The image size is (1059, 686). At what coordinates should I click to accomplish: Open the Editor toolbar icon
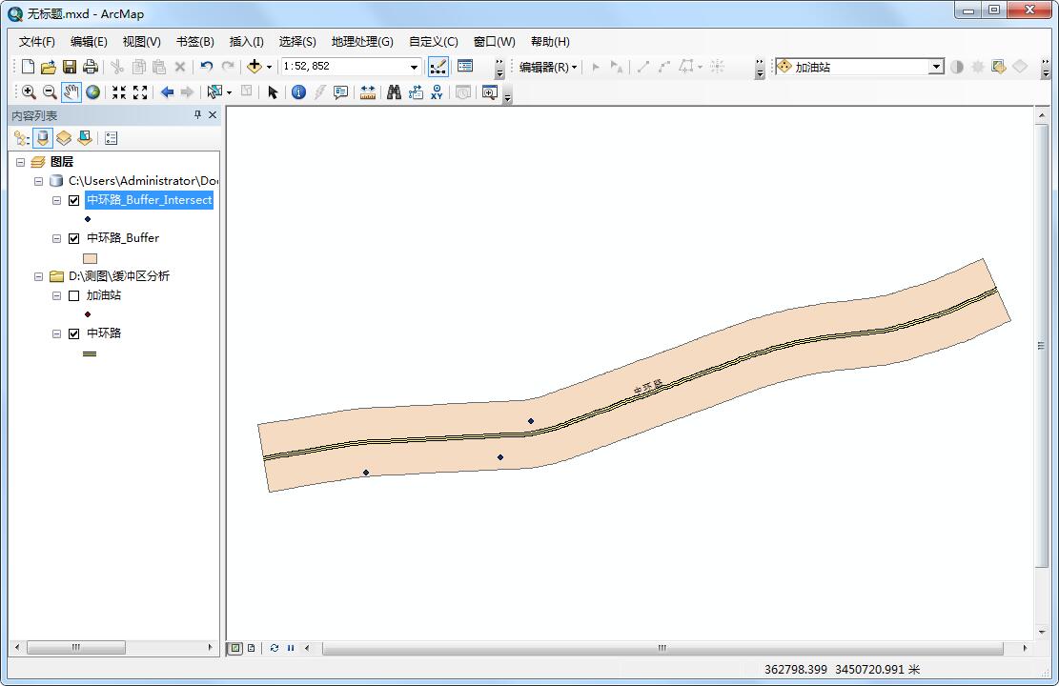click(x=438, y=66)
